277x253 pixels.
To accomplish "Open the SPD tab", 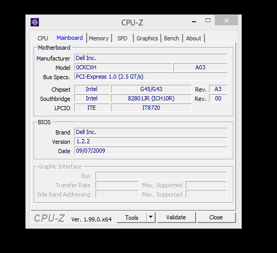I will 122,38.
